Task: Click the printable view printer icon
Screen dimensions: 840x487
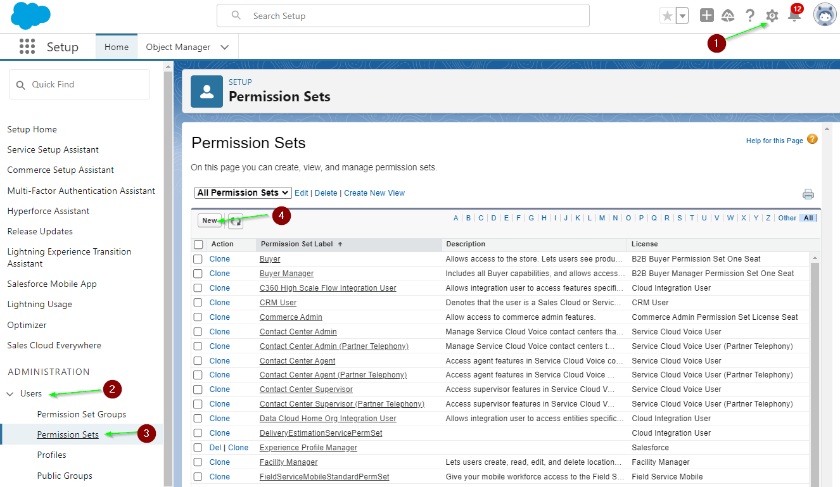Action: (808, 194)
